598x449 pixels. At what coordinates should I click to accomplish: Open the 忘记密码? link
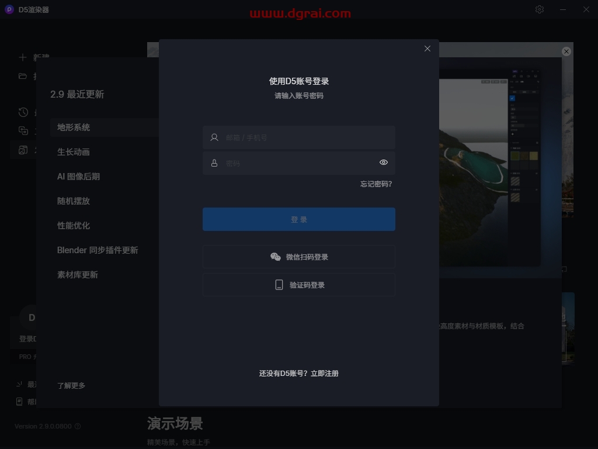click(376, 184)
